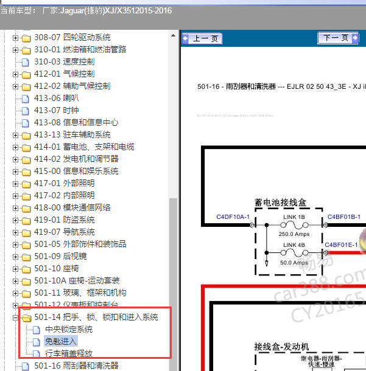Click the LINK 4B 50.0 Amps fuse
Viewport: 366px width, 371px height.
pyautogui.click(x=294, y=254)
